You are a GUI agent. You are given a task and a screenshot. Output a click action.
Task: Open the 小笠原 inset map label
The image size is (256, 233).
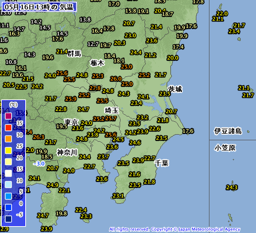[225, 148]
